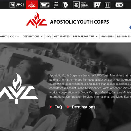Open the FAQ item in navigation bar
131x131 pixels.
pyautogui.click(x=48, y=37)
